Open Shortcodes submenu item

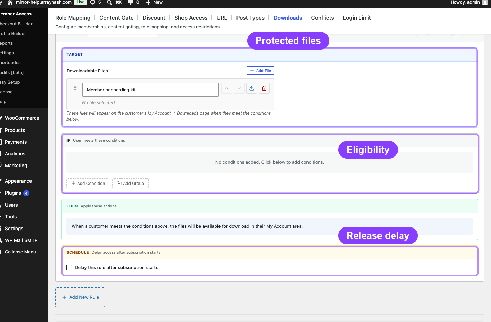[x=10, y=63]
